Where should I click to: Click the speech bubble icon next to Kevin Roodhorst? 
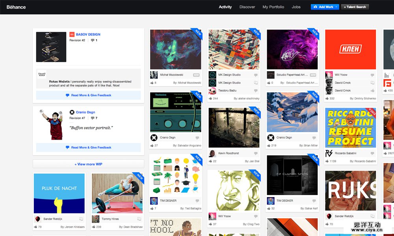(256, 153)
